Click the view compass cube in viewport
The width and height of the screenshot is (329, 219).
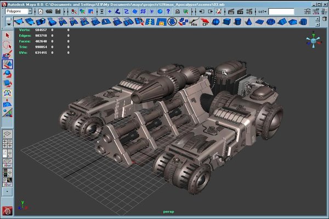[313, 40]
